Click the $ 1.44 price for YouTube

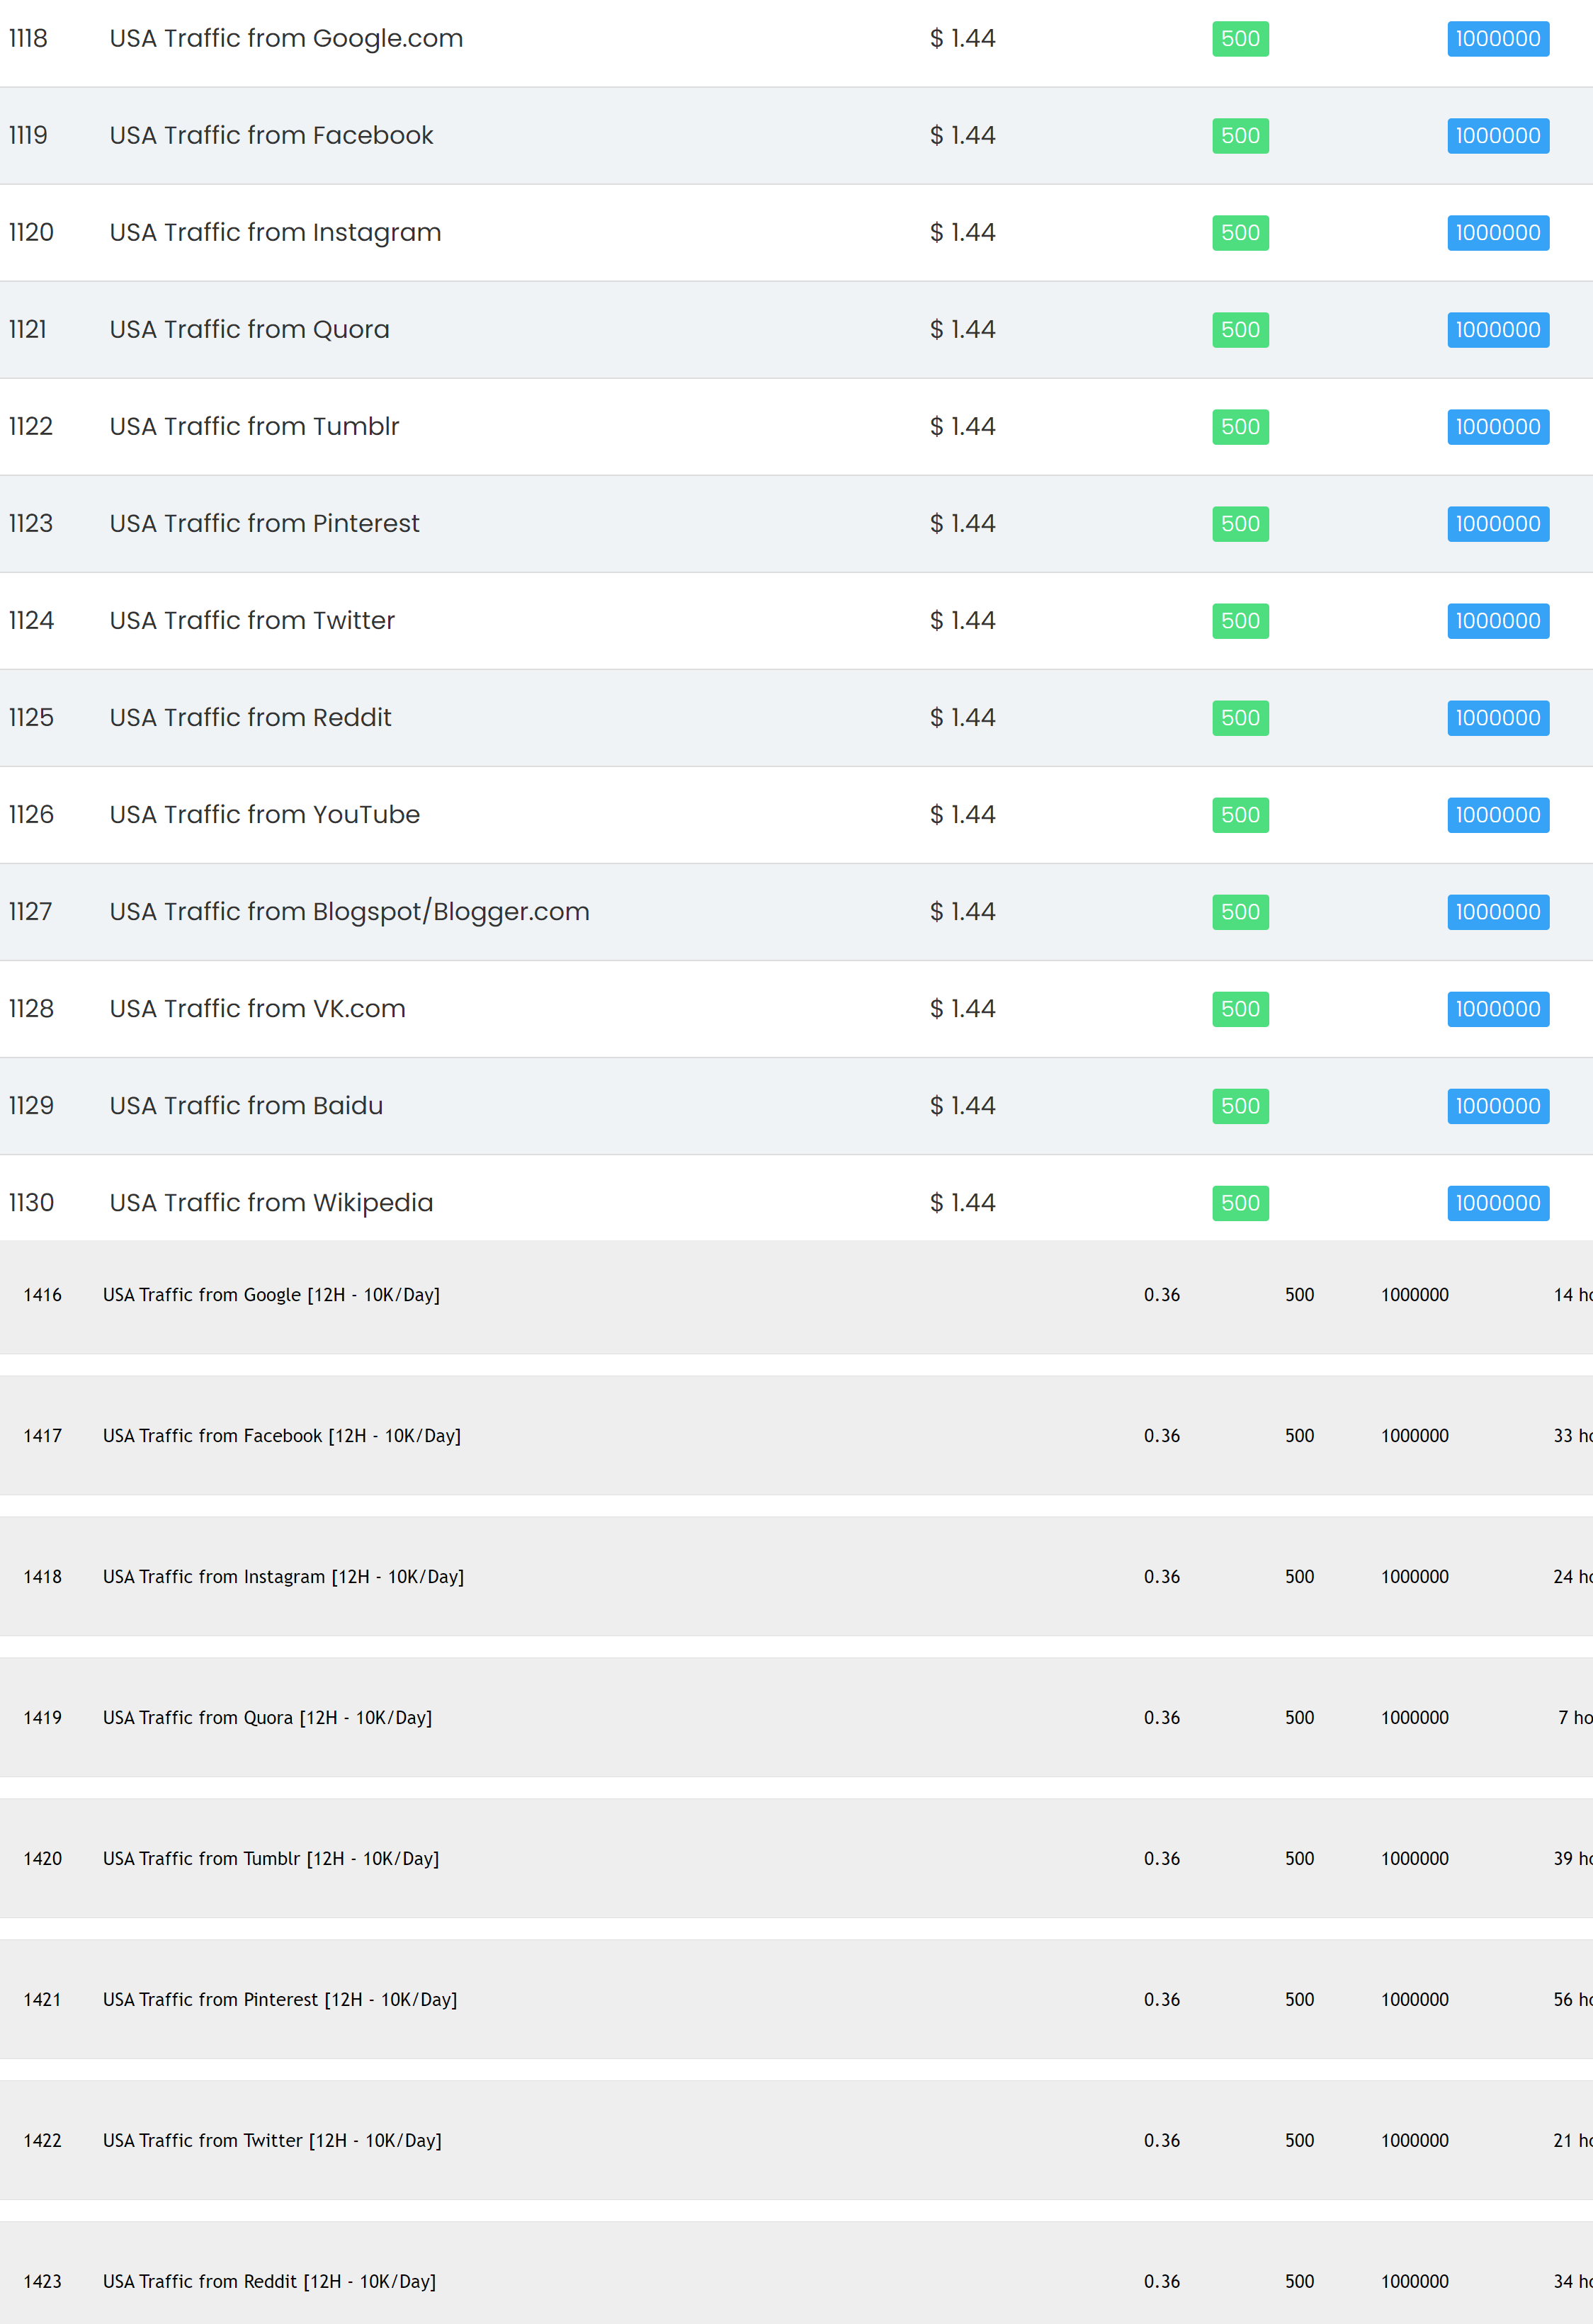click(962, 815)
